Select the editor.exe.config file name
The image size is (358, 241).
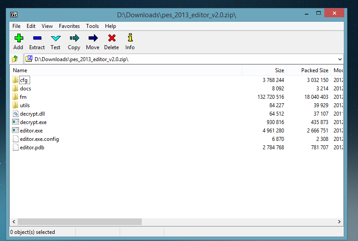coord(39,139)
